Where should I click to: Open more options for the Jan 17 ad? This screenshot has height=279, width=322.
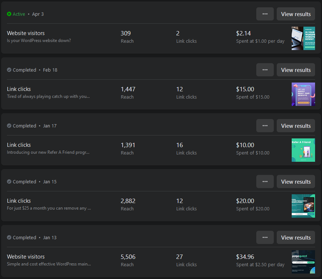coord(265,126)
